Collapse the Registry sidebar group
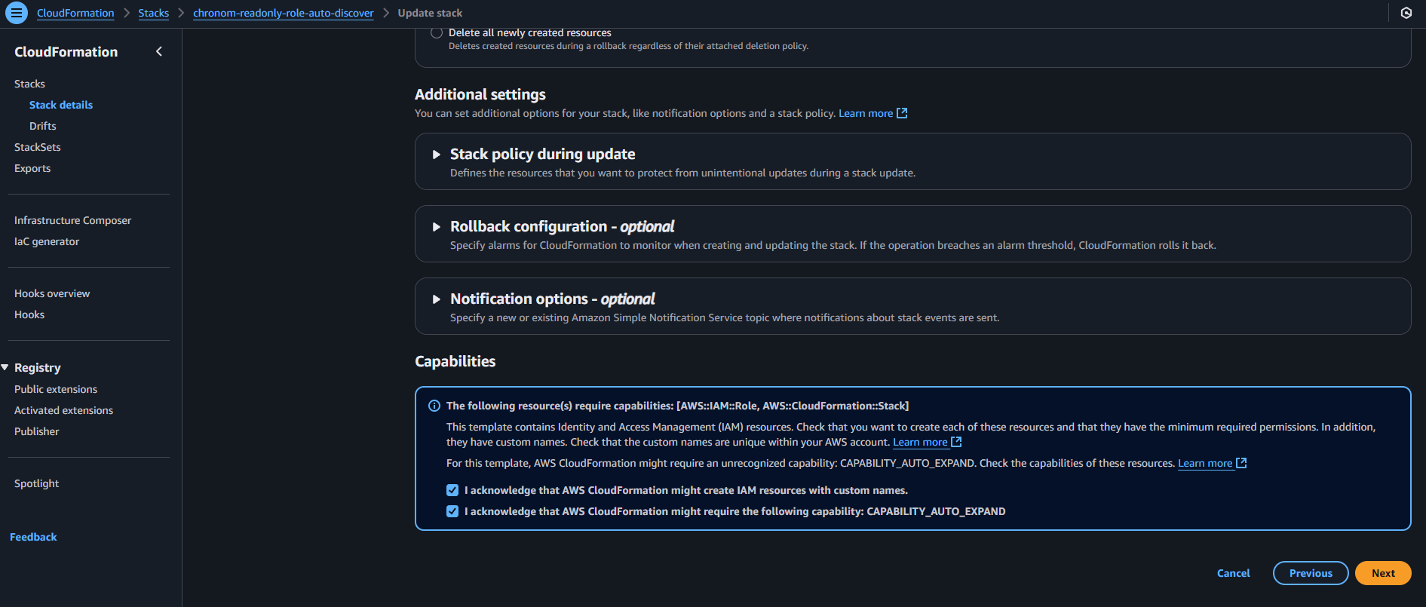The height and width of the screenshot is (607, 1426). [x=5, y=367]
